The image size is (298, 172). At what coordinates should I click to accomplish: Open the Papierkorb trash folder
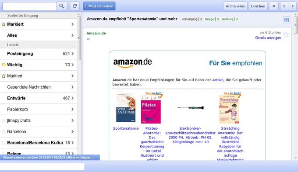click(x=39, y=110)
